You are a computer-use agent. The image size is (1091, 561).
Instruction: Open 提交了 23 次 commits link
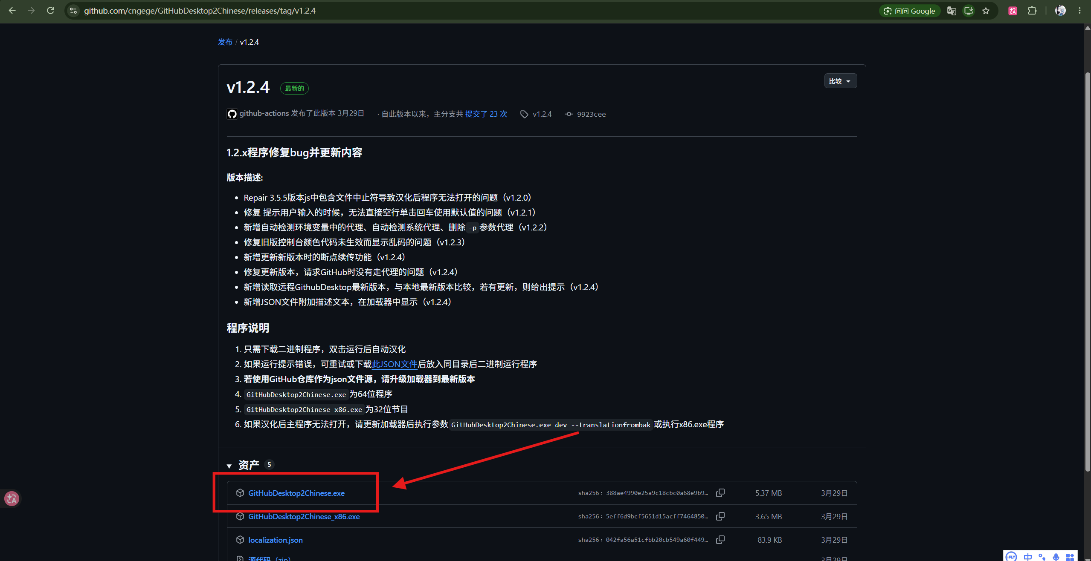(486, 114)
